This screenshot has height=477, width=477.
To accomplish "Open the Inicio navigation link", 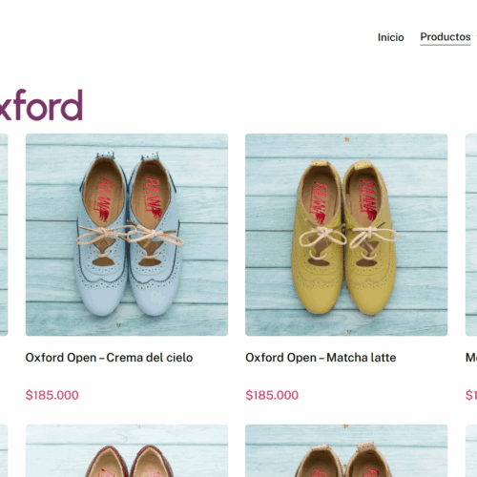I will [390, 37].
